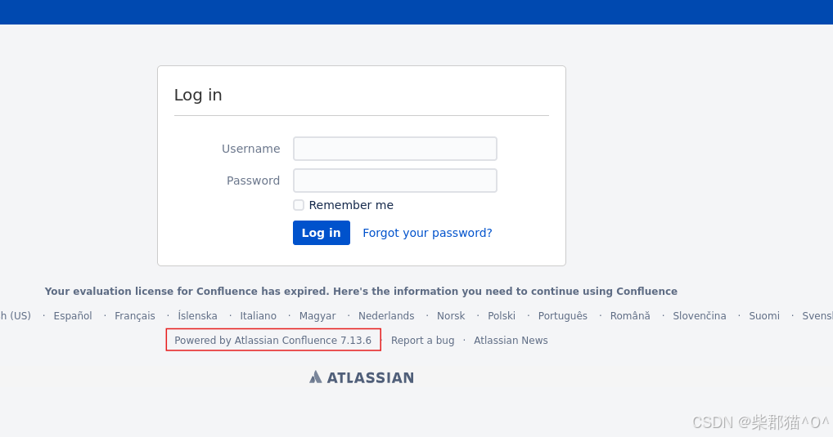Switch language to Português
The image size is (833, 437).
pyautogui.click(x=563, y=315)
